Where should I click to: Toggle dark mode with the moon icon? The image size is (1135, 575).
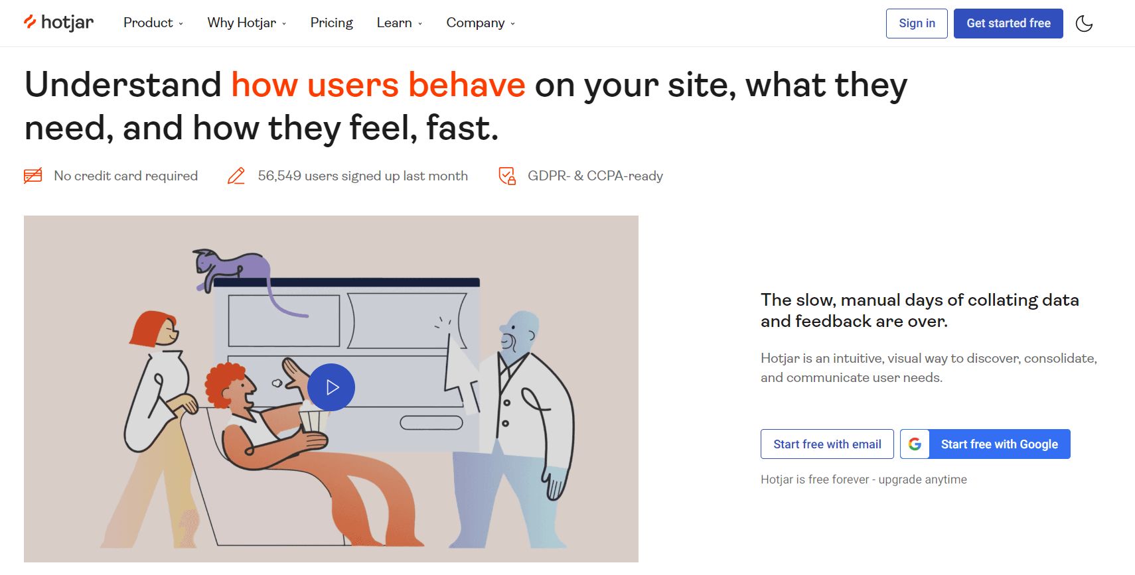point(1084,23)
